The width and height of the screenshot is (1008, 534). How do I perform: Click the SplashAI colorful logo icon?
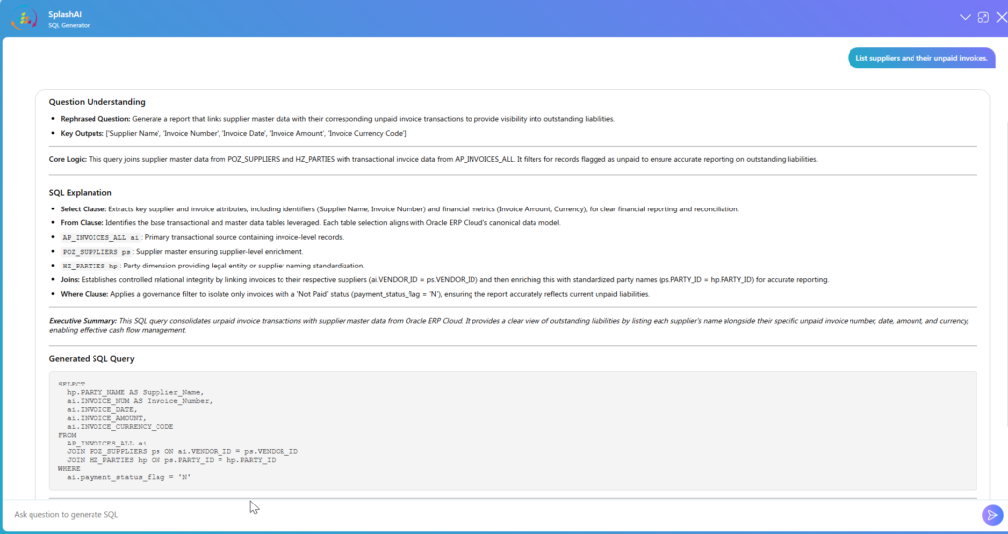point(23,19)
